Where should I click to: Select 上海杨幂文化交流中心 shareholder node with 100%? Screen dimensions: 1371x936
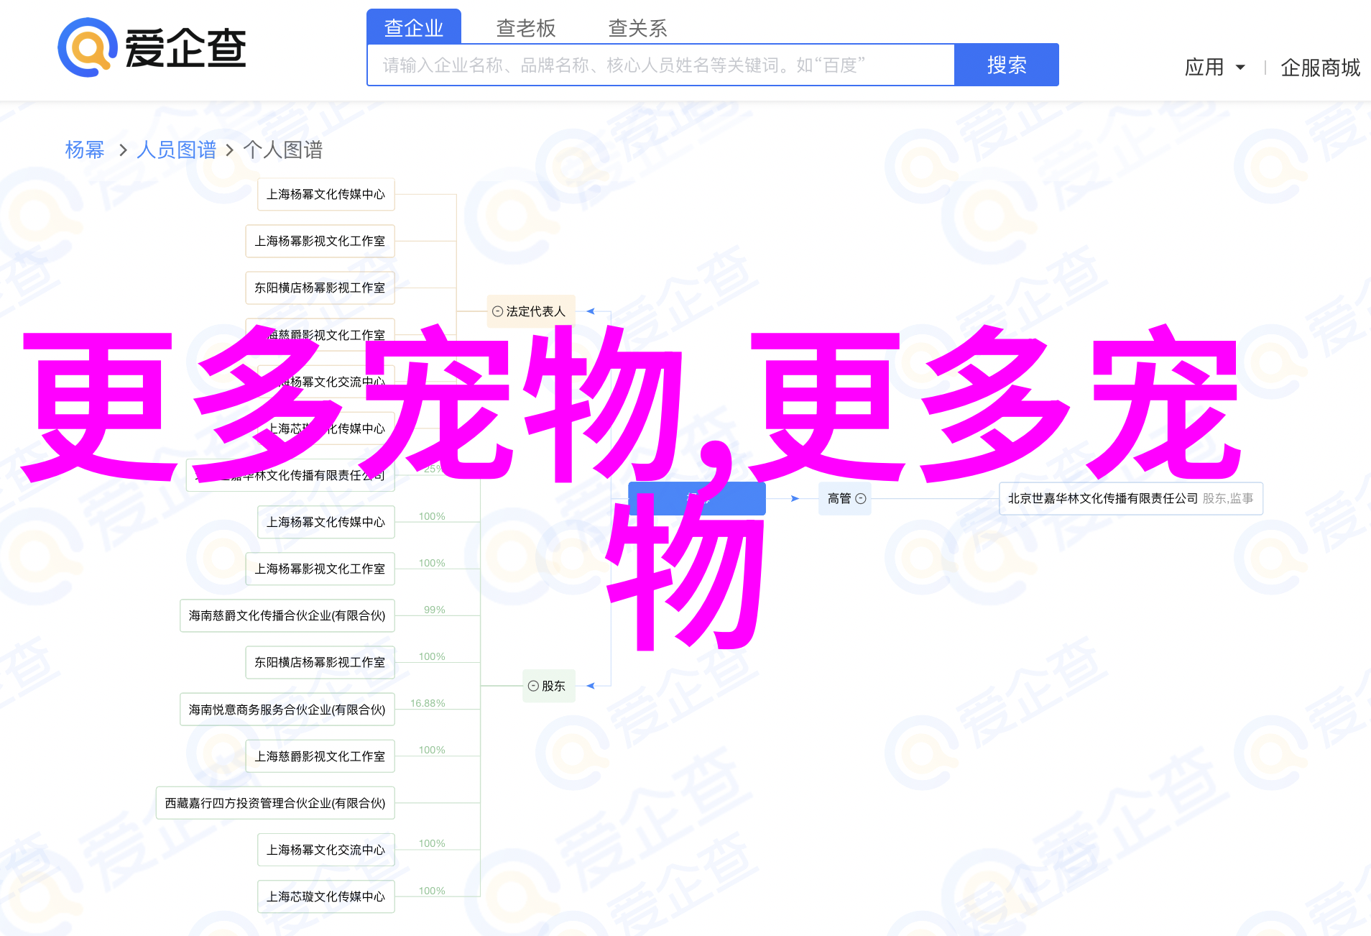tap(326, 850)
